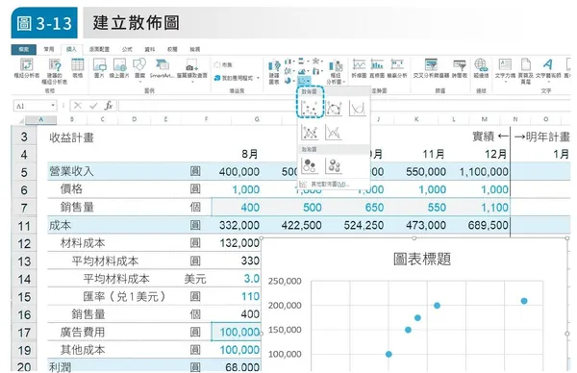Screen dimensions: 577x373
Task: Choose Scatter with straight lines and markers
Action: tap(310, 132)
